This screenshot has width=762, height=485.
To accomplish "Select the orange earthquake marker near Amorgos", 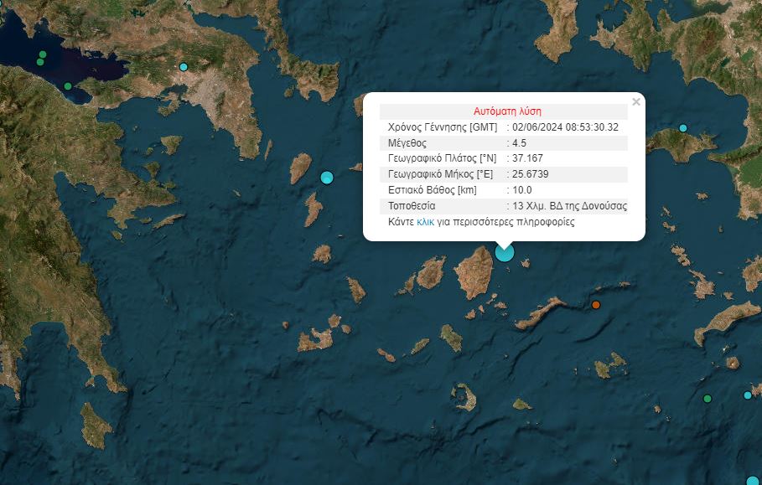I will pyautogui.click(x=596, y=305).
